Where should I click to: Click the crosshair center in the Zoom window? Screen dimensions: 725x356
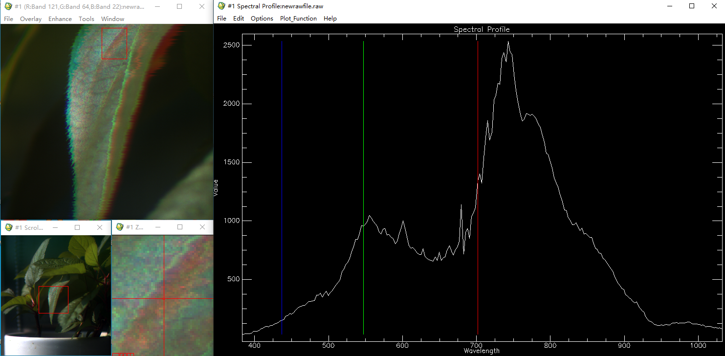[164, 298]
